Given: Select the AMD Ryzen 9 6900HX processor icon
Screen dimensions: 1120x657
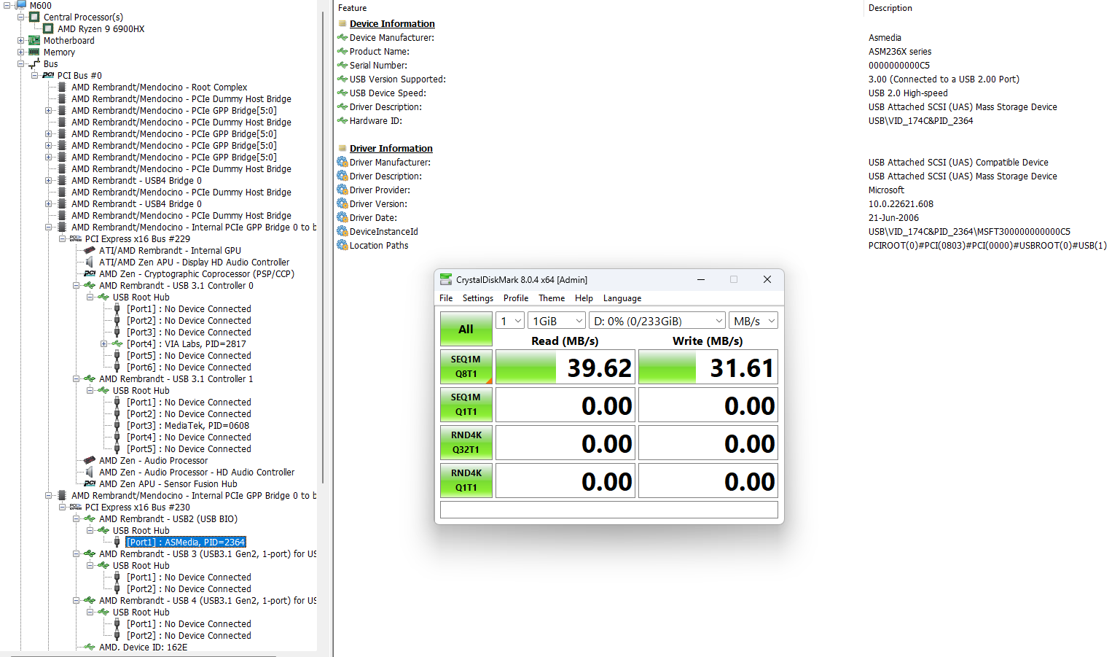Looking at the screenshot, I should tap(48, 28).
